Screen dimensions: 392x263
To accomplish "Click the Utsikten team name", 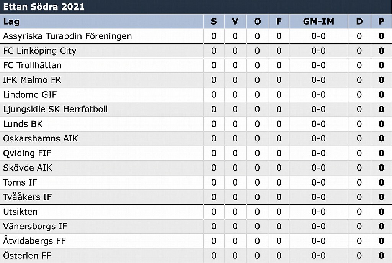I will (x=20, y=212).
